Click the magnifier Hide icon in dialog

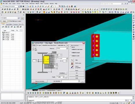pos(72,60)
